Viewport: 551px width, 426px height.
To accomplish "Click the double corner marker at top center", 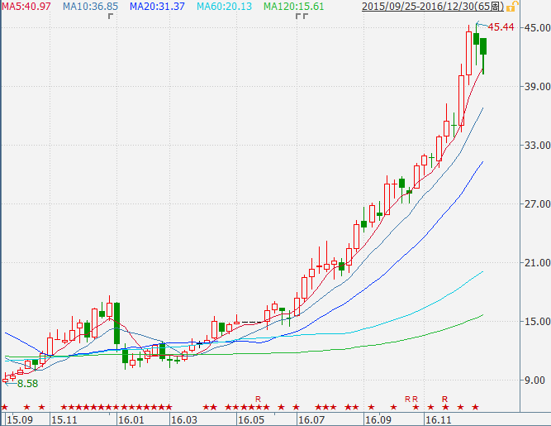I will (x=302, y=17).
